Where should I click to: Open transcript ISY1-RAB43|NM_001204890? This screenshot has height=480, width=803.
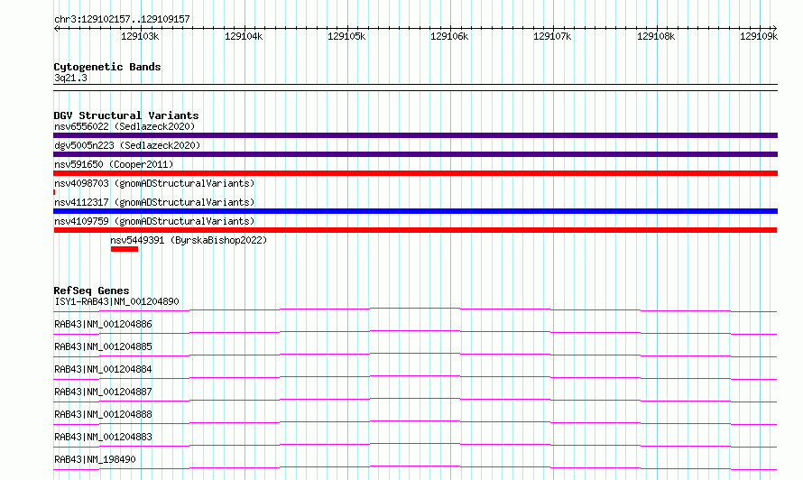pos(116,301)
